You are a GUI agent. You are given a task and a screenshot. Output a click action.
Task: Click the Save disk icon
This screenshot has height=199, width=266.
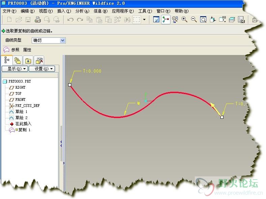coord(28,20)
